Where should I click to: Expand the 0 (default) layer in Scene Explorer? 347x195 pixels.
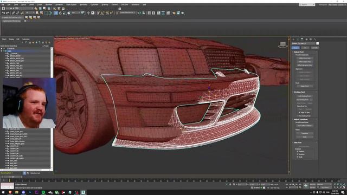1,48
